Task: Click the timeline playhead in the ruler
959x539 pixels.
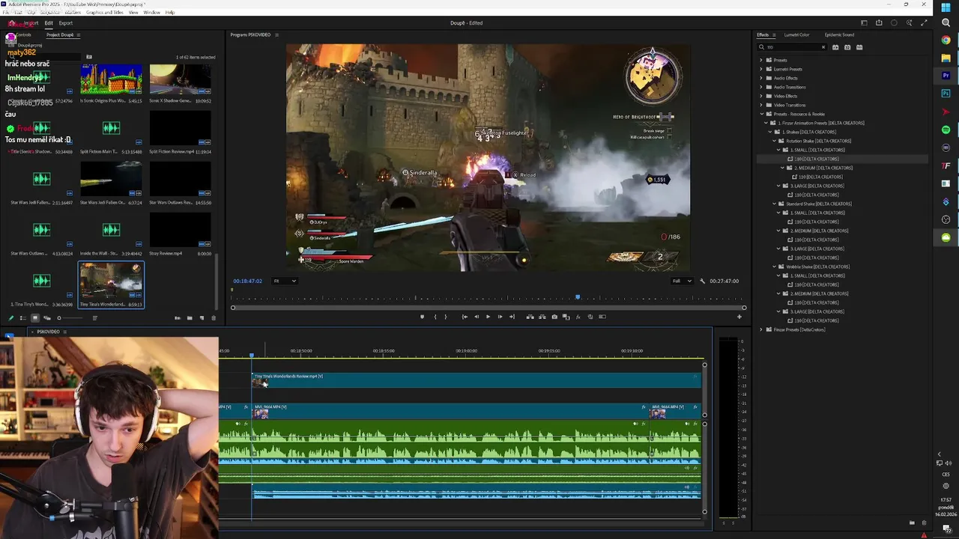Action: (x=252, y=355)
